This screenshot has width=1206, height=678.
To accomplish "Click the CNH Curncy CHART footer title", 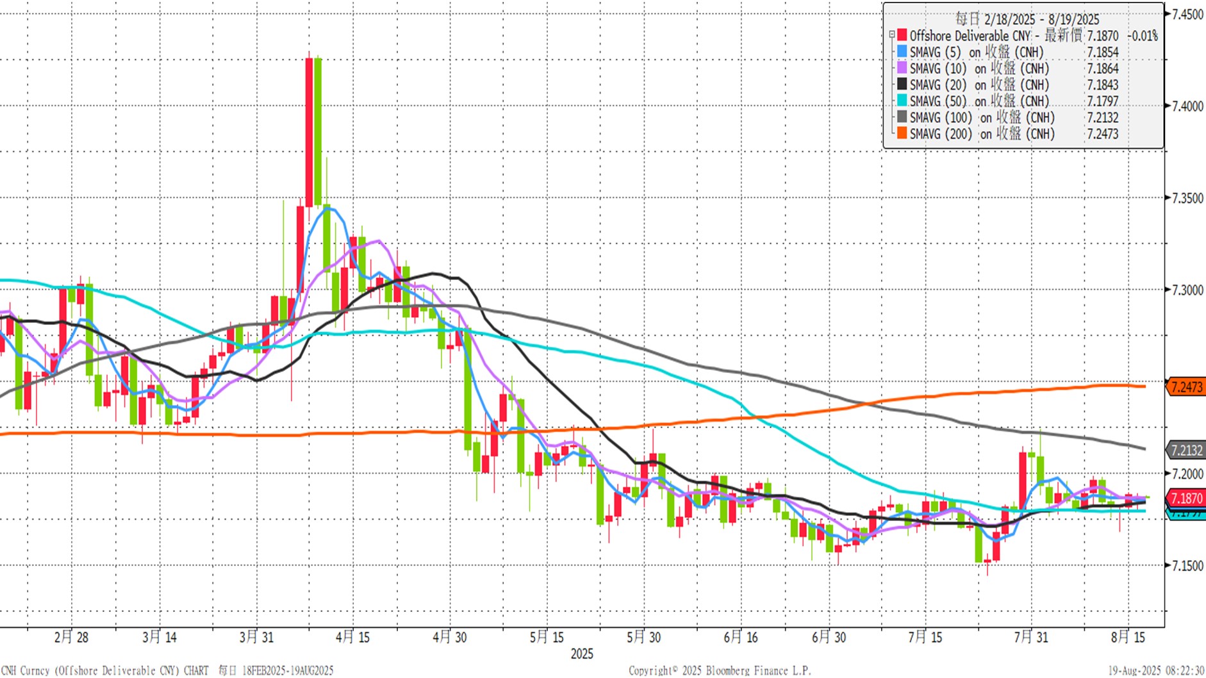I will 104,670.
